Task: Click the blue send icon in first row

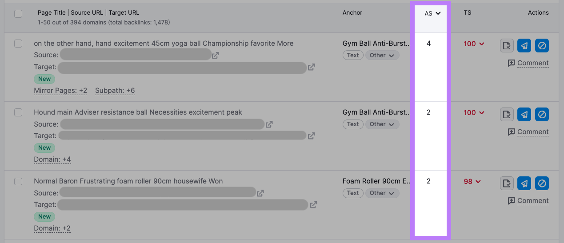Action: click(x=524, y=45)
